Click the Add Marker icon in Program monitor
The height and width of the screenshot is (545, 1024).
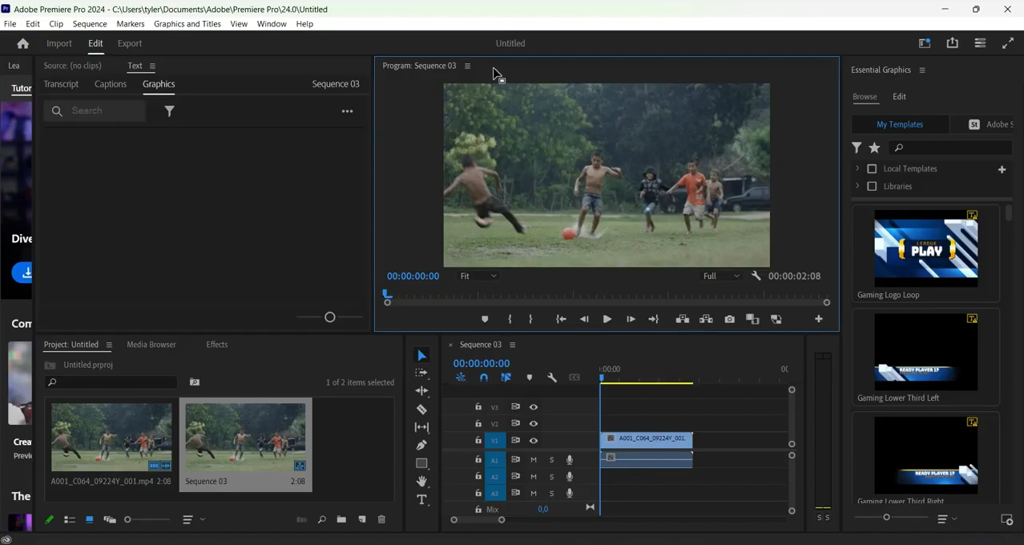coord(484,319)
